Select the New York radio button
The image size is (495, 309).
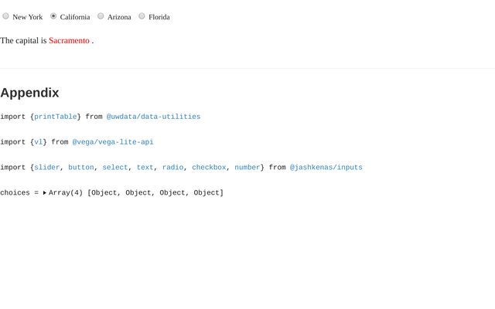point(6,16)
